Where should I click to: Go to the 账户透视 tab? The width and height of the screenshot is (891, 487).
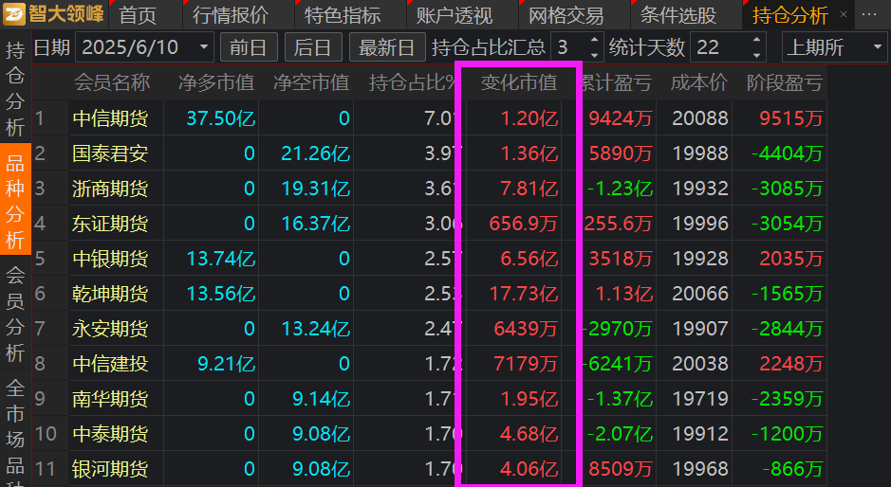click(454, 15)
